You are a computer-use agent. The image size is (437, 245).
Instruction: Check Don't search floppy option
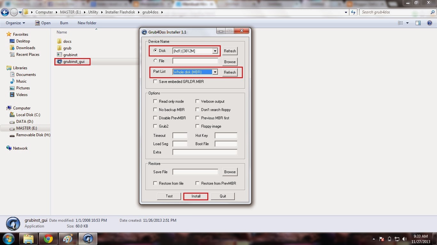(x=197, y=110)
